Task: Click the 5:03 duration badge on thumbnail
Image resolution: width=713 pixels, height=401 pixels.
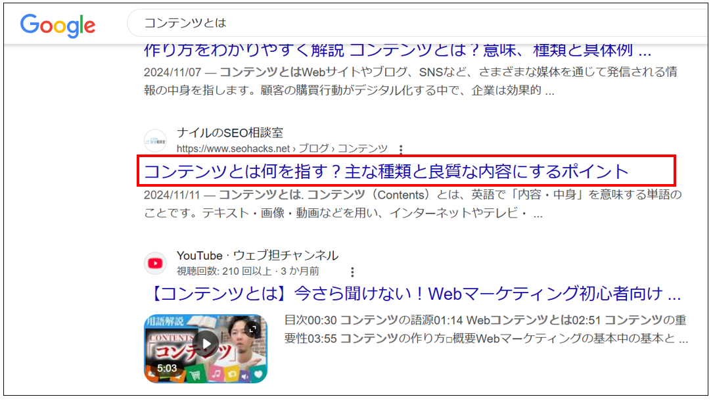Action: coord(166,368)
